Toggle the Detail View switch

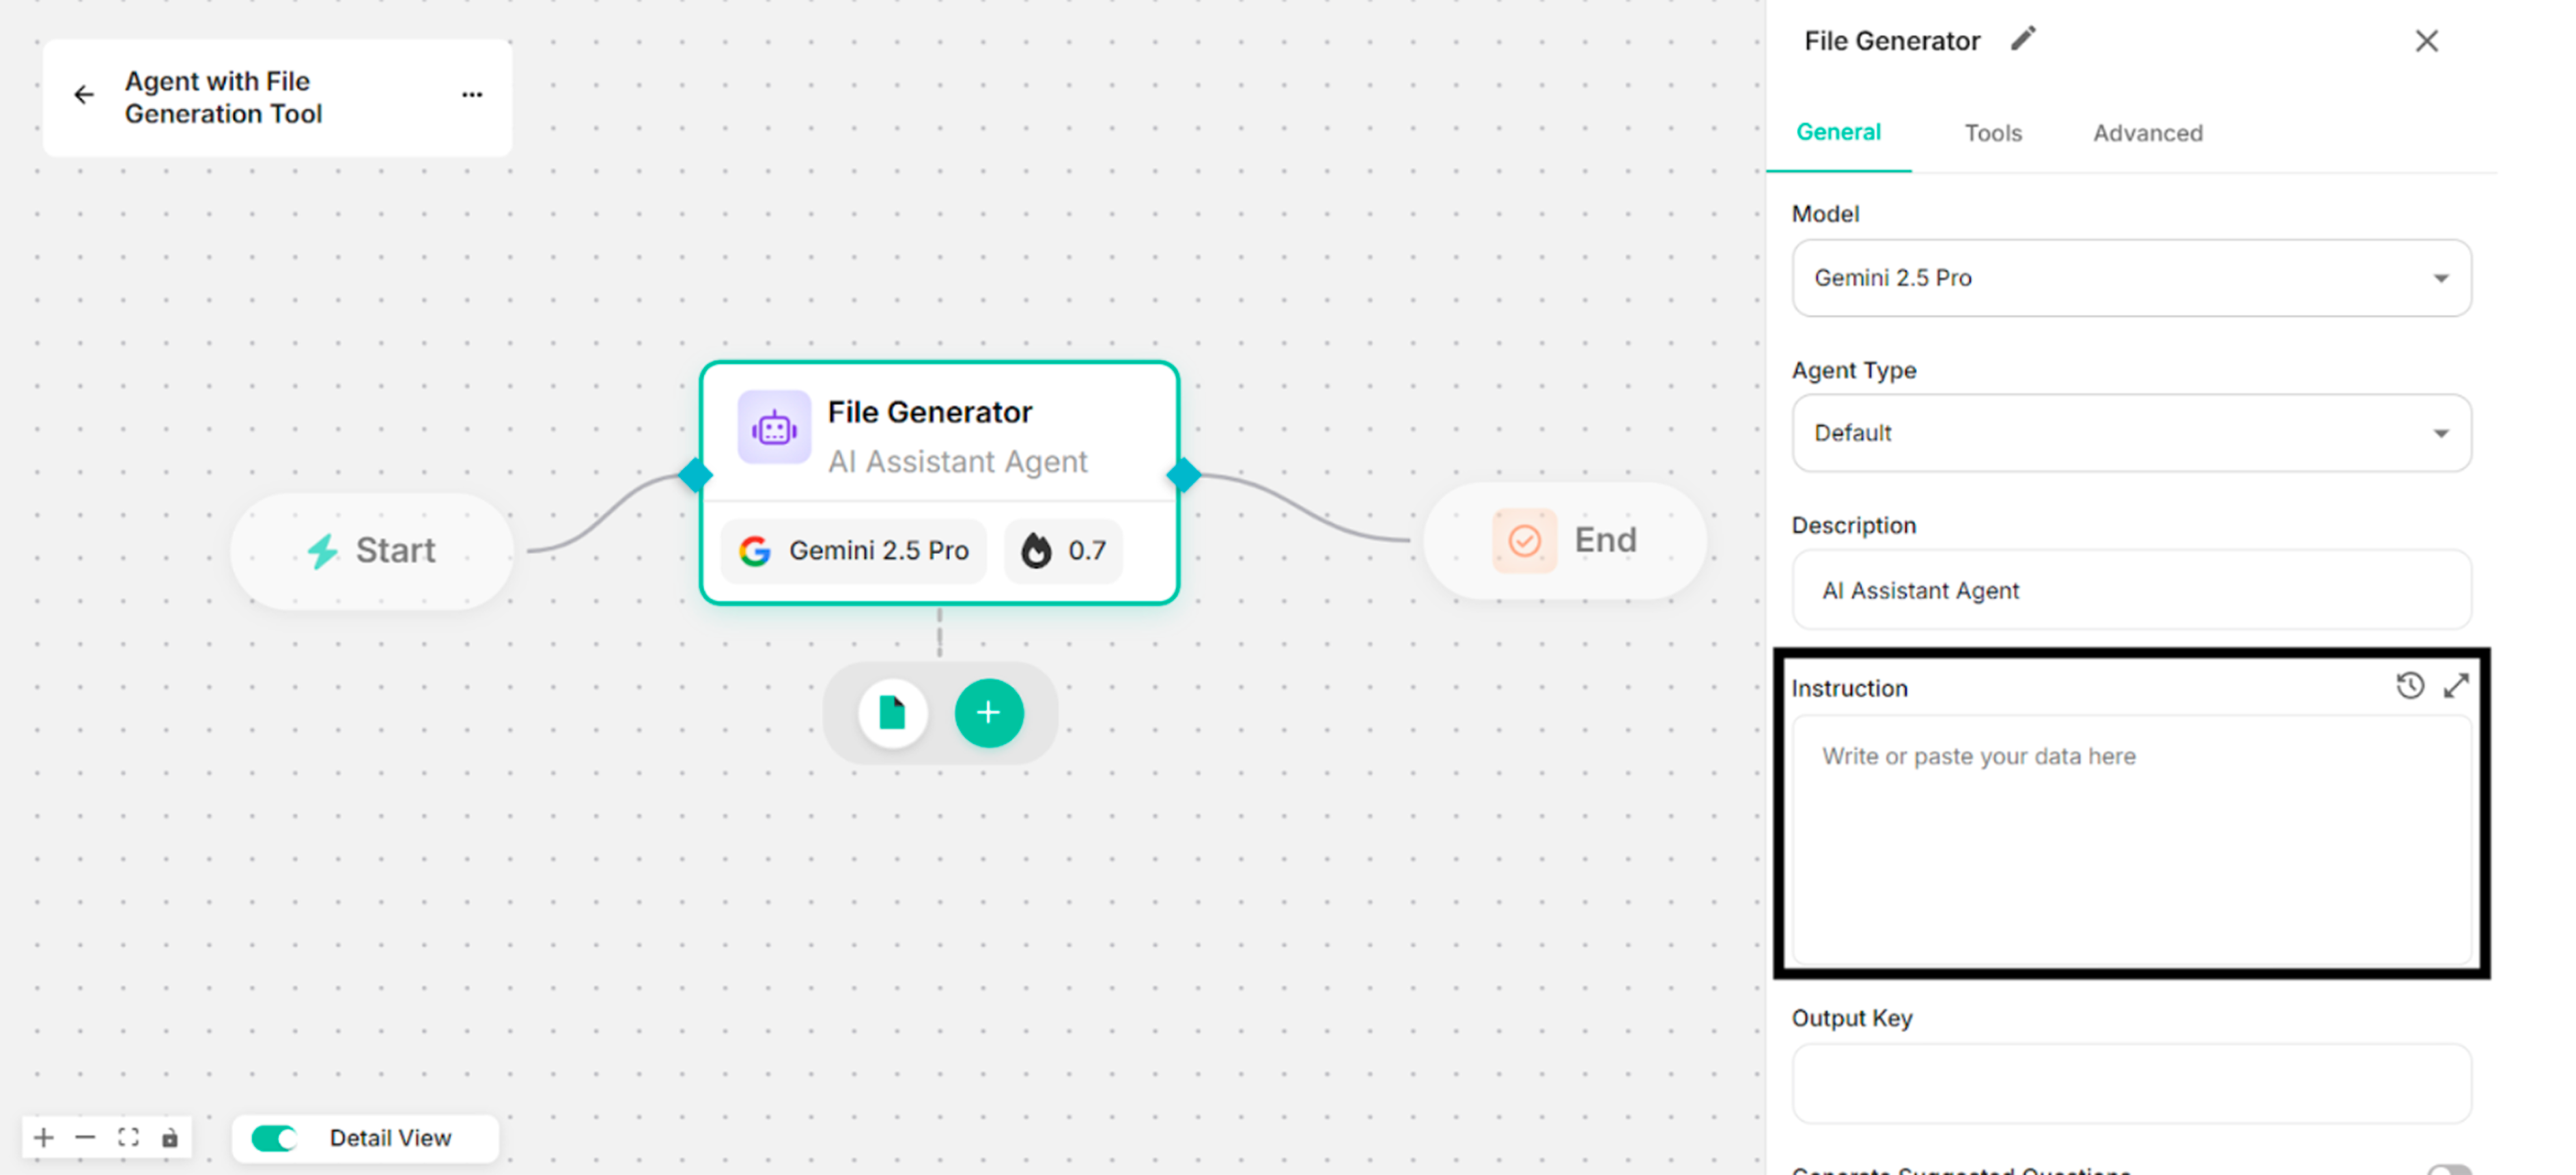pyautogui.click(x=274, y=1138)
